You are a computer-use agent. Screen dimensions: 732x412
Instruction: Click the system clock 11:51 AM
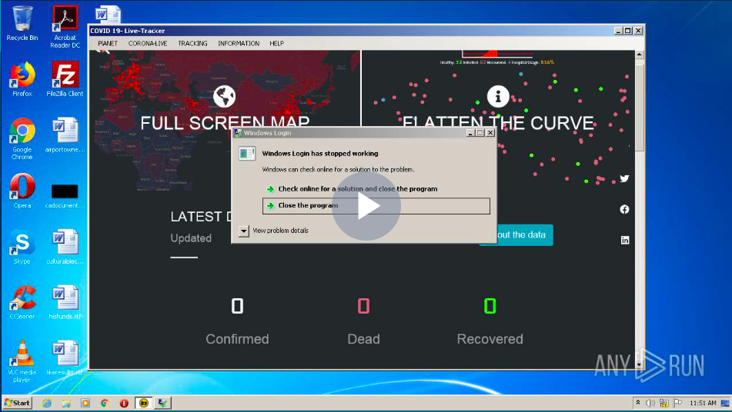(703, 403)
